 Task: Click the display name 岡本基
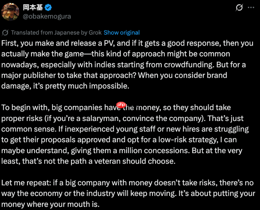(34, 7)
